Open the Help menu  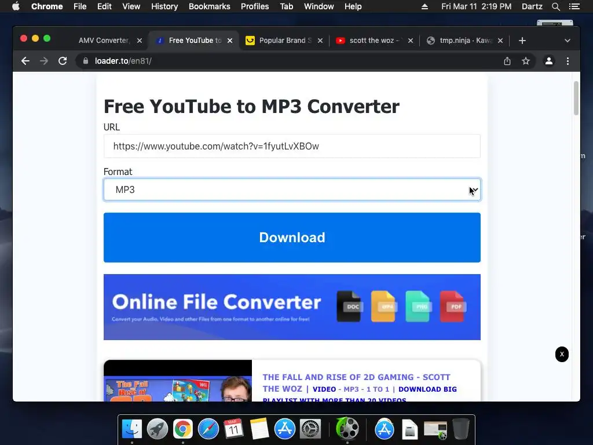[353, 6]
